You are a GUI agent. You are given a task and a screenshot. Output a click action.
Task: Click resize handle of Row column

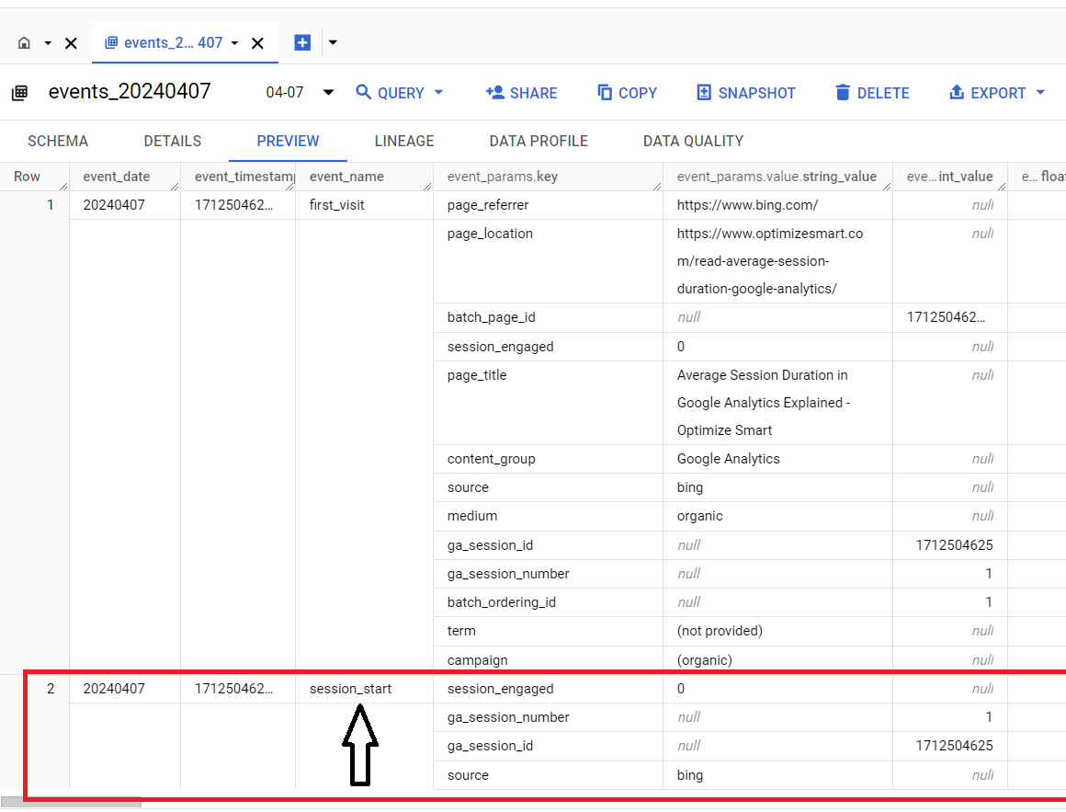(64, 187)
